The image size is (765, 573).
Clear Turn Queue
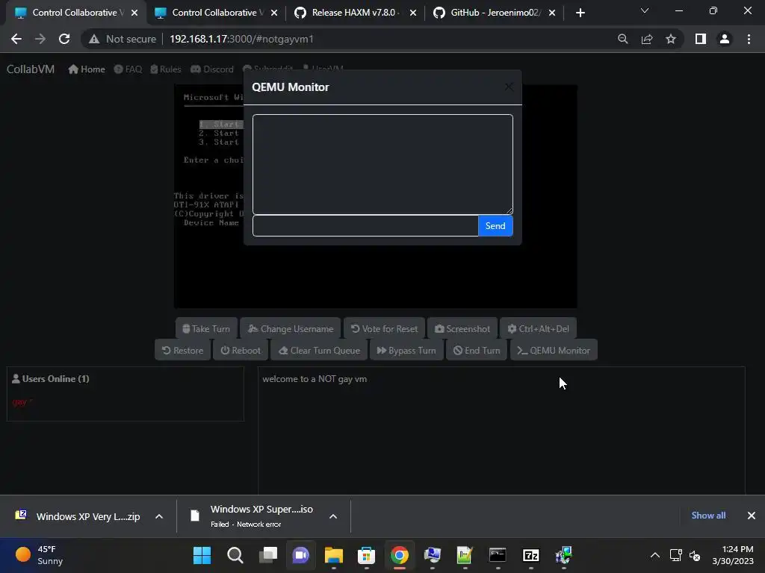click(319, 351)
